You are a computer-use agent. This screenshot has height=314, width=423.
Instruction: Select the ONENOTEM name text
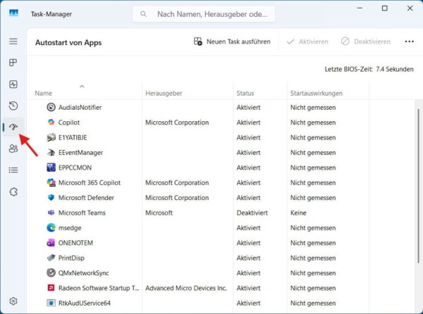pos(75,243)
